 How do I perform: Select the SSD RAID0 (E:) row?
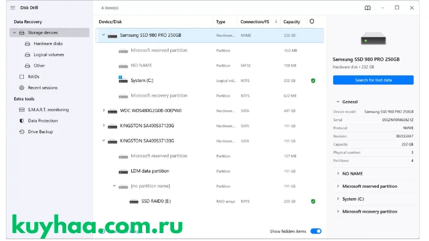(x=210, y=201)
